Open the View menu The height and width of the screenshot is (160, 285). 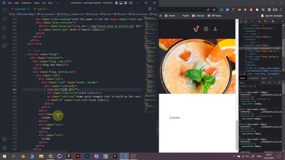click(x=37, y=3)
